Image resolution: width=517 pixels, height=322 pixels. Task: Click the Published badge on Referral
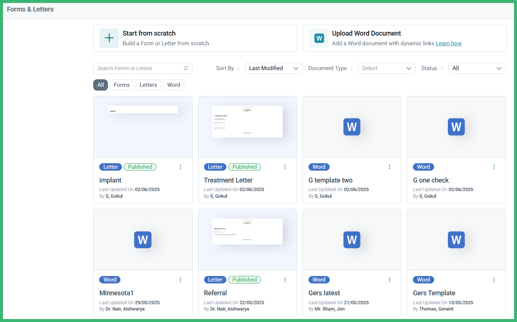pyautogui.click(x=244, y=280)
